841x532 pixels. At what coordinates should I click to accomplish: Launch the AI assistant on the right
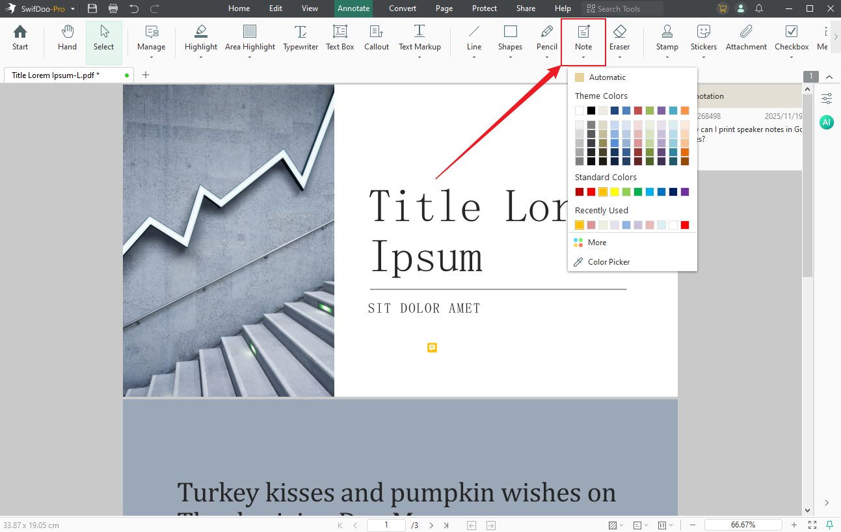[x=826, y=122]
